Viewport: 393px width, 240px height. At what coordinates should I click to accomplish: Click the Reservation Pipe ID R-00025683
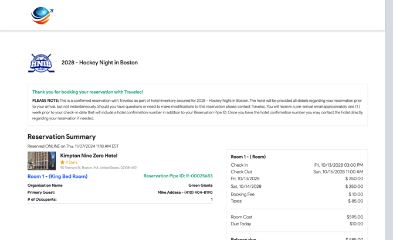tap(178, 176)
